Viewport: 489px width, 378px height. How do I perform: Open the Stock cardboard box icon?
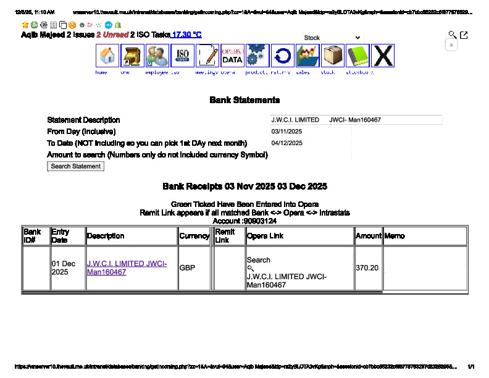click(x=333, y=56)
